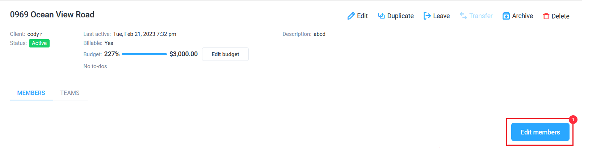Open the MEMBERS tab

point(31,93)
